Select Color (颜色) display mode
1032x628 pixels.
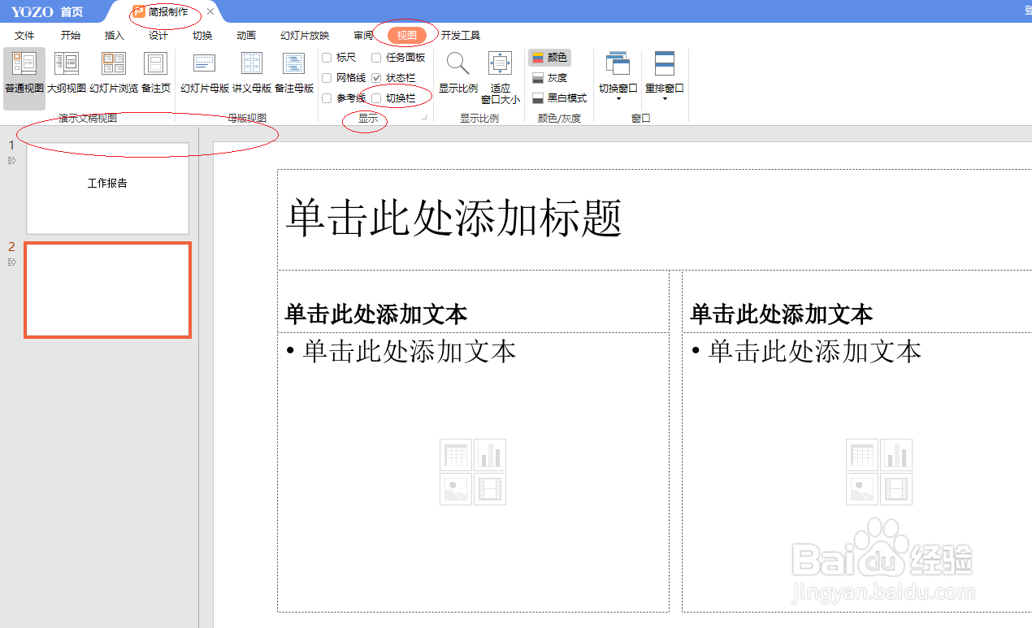pyautogui.click(x=550, y=58)
